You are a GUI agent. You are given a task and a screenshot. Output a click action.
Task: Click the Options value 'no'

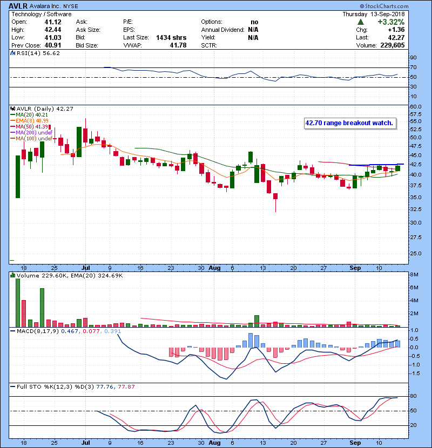254,22
